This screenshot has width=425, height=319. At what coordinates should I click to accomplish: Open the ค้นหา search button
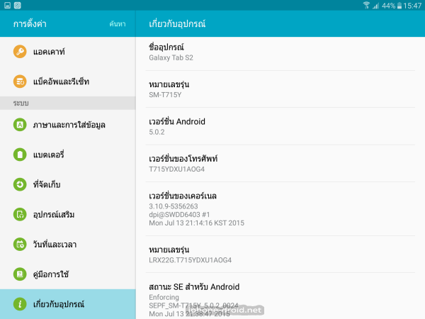[118, 24]
